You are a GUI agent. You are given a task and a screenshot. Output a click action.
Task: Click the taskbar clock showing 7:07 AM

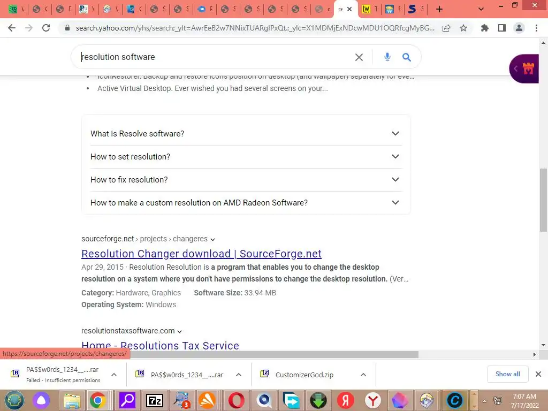(524, 400)
